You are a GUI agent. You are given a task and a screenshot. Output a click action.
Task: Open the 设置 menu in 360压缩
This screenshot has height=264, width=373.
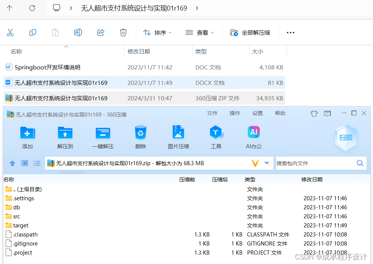click(257, 113)
